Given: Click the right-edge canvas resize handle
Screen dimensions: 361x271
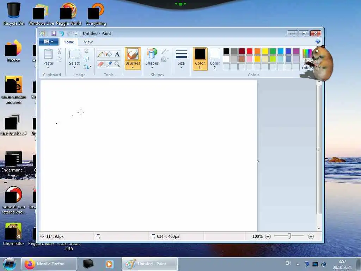Looking at the screenshot, I should point(258,162).
